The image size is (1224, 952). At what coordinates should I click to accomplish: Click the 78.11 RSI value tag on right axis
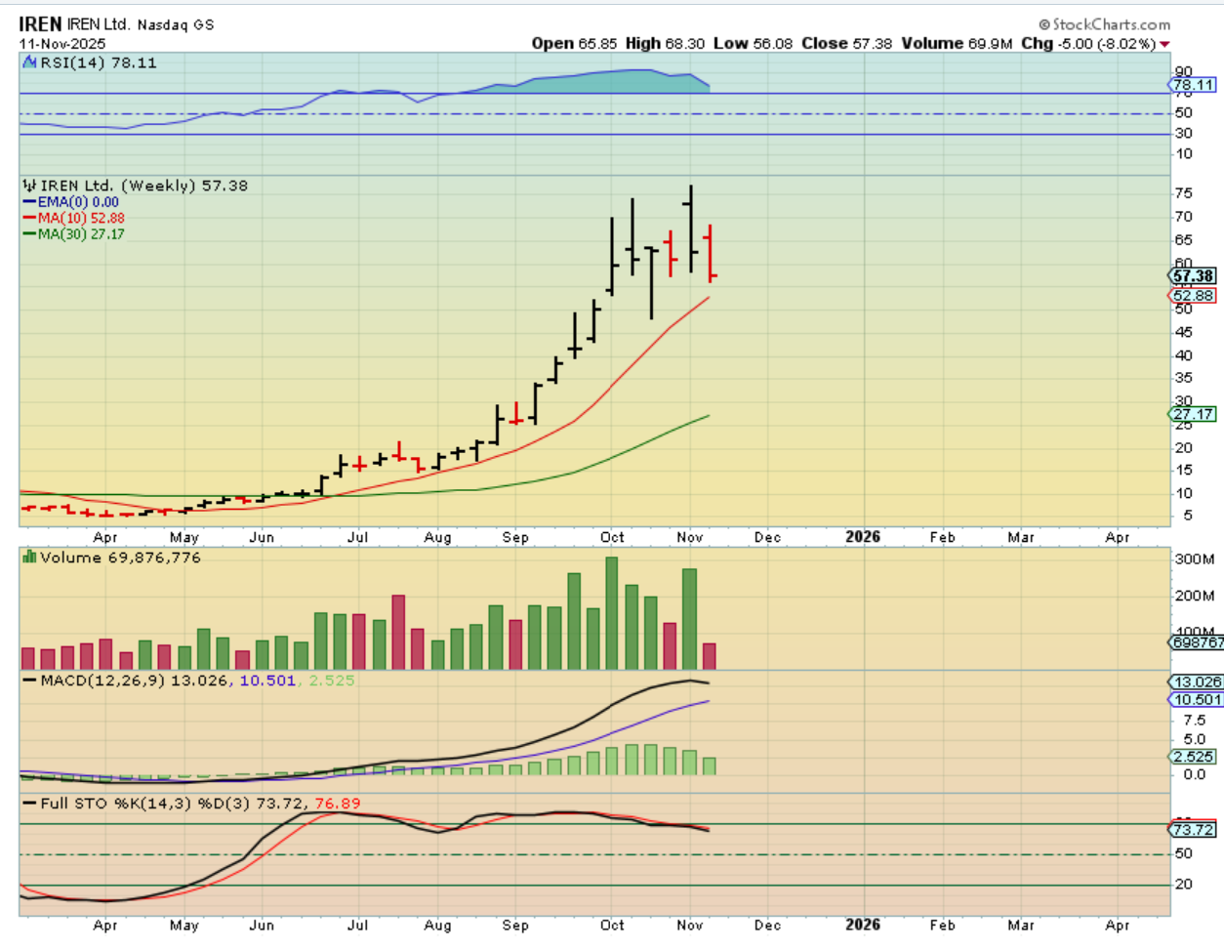click(x=1193, y=86)
